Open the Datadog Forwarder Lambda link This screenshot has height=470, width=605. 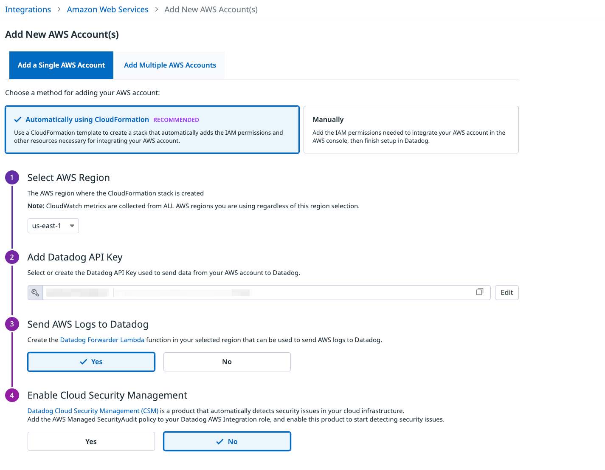pos(102,340)
